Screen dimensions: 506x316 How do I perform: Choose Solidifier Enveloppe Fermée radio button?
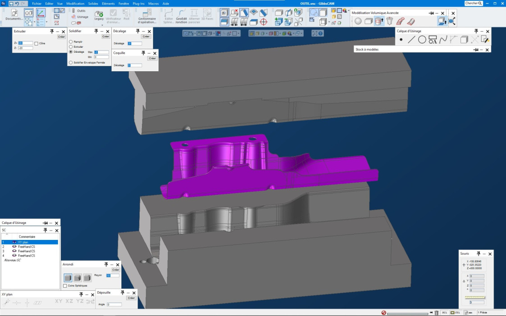tap(71, 63)
